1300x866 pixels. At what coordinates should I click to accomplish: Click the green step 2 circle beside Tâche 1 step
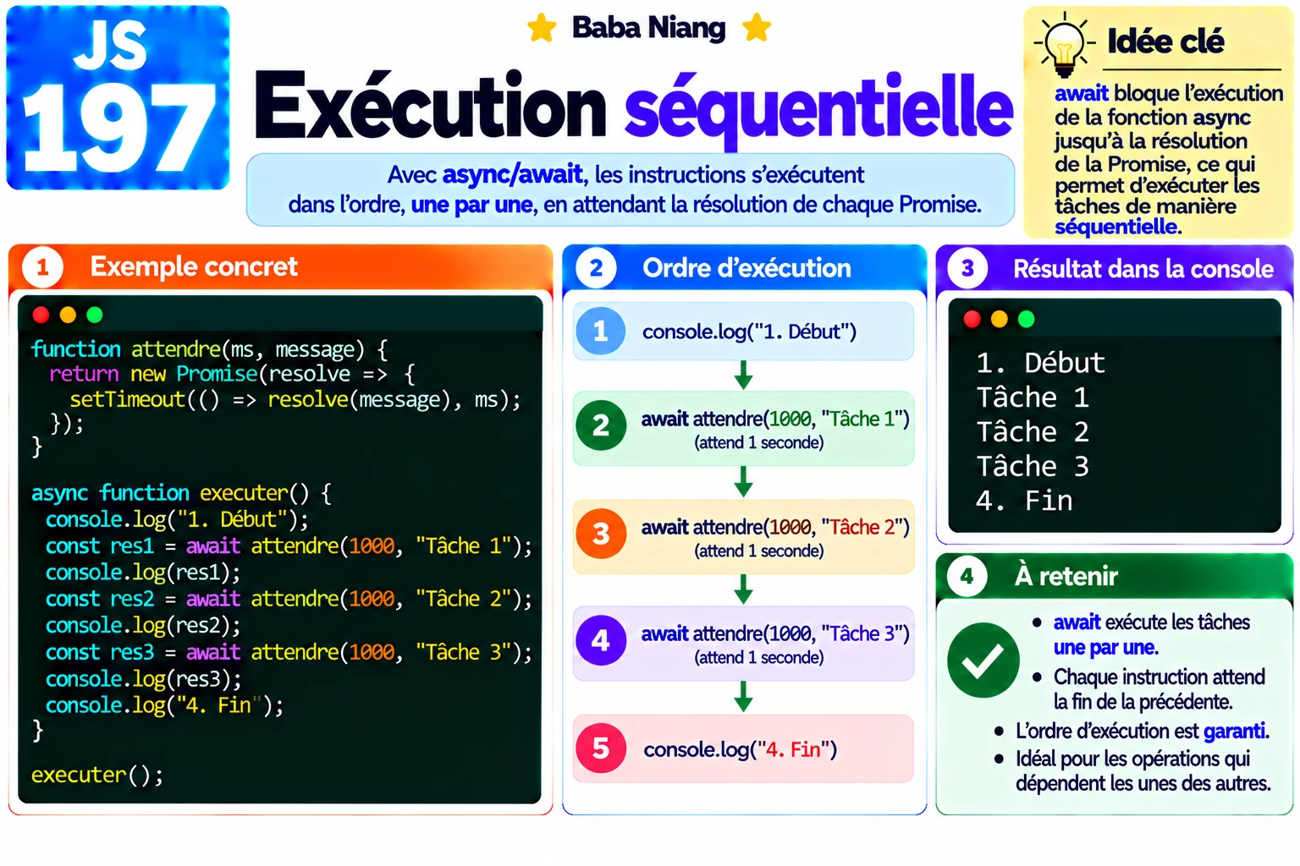(x=601, y=425)
